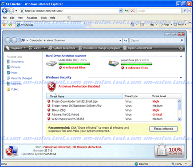Click the Pictures icon in Favorite Links
Image resolution: width=193 pixels, height=167 pixels.
(x=8, y=67)
